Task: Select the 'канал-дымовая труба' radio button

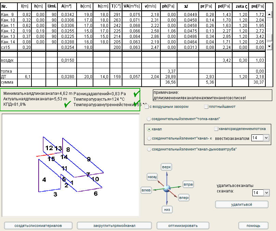Action: click(149, 149)
